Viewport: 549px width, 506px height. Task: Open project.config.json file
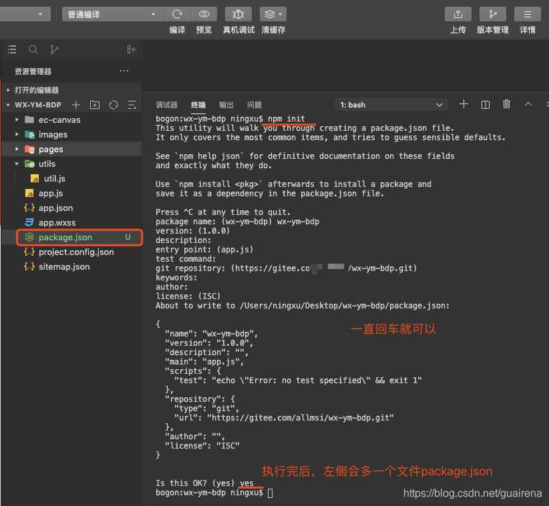pyautogui.click(x=71, y=252)
